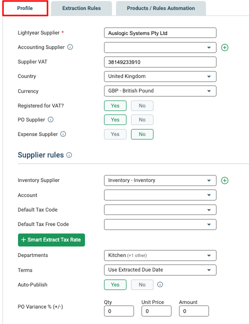This screenshot has width=249, height=324.
Task: Click the Auto-Publish info icon
Action: [x=160, y=284]
